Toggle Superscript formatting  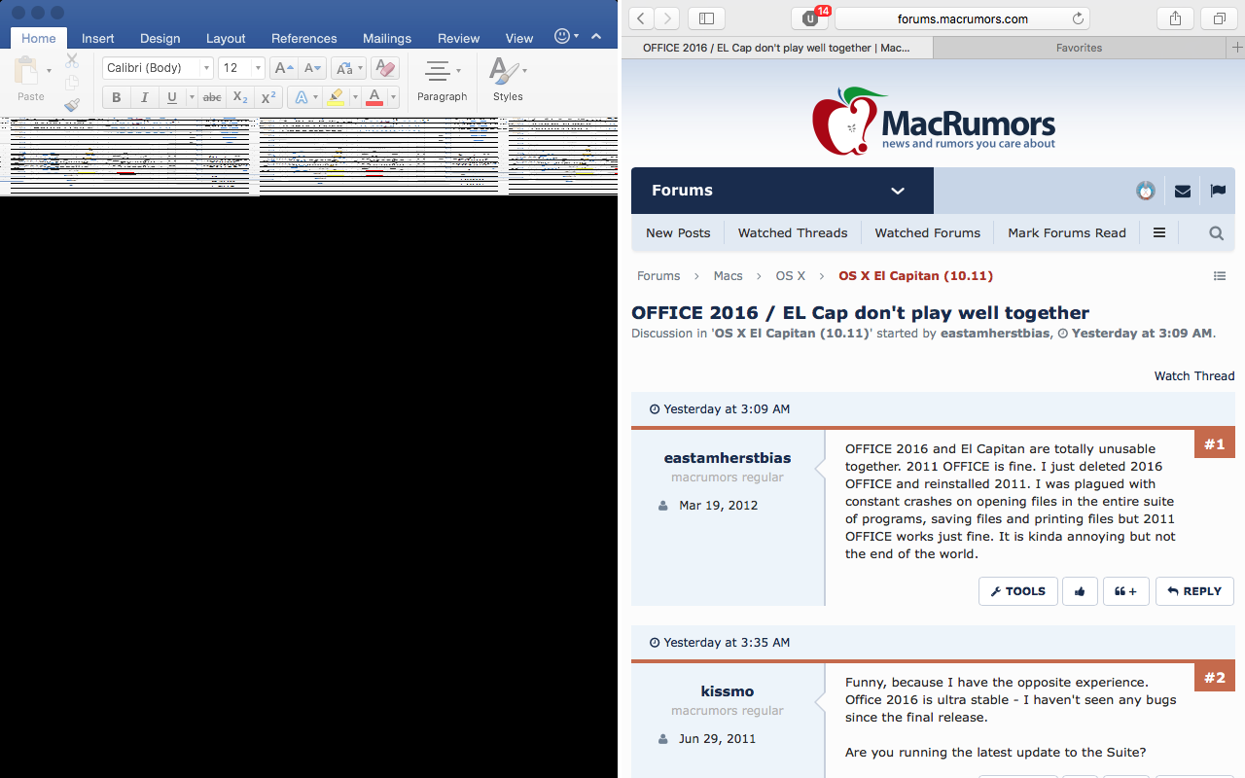click(x=268, y=97)
